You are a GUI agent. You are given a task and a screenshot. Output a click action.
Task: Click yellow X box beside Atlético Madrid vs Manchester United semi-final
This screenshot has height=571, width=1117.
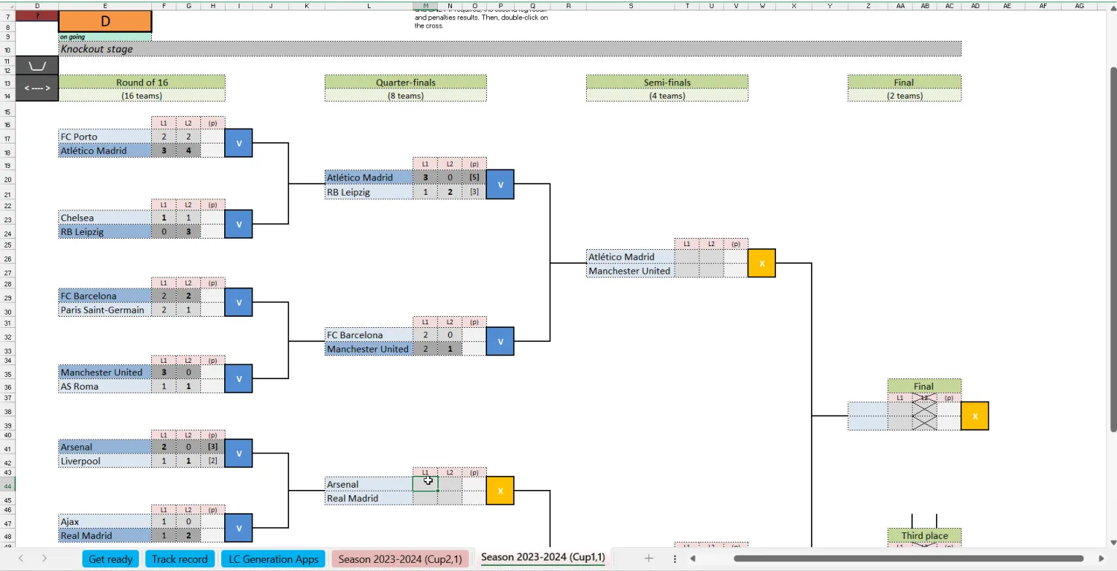pos(762,263)
